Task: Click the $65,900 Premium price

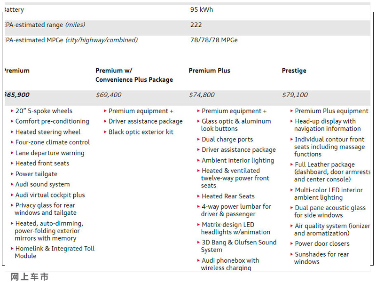Action: tap(17, 95)
